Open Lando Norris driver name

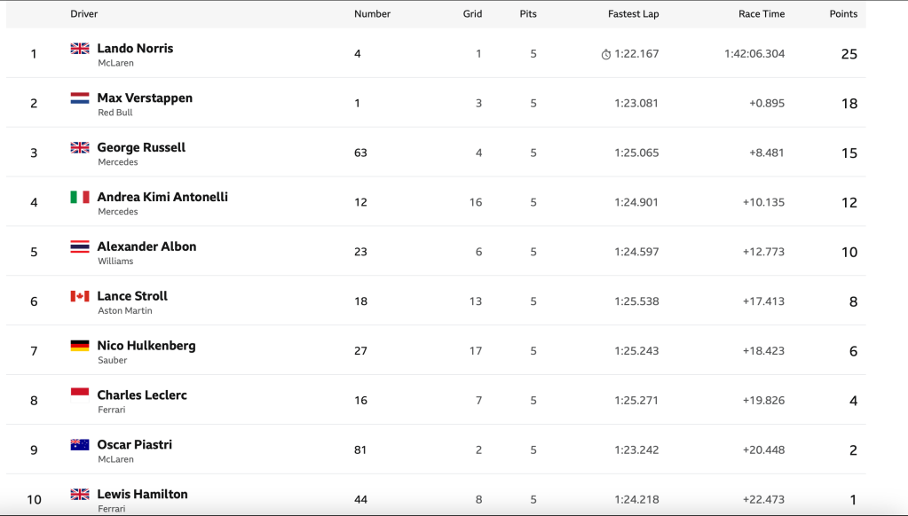pyautogui.click(x=135, y=49)
